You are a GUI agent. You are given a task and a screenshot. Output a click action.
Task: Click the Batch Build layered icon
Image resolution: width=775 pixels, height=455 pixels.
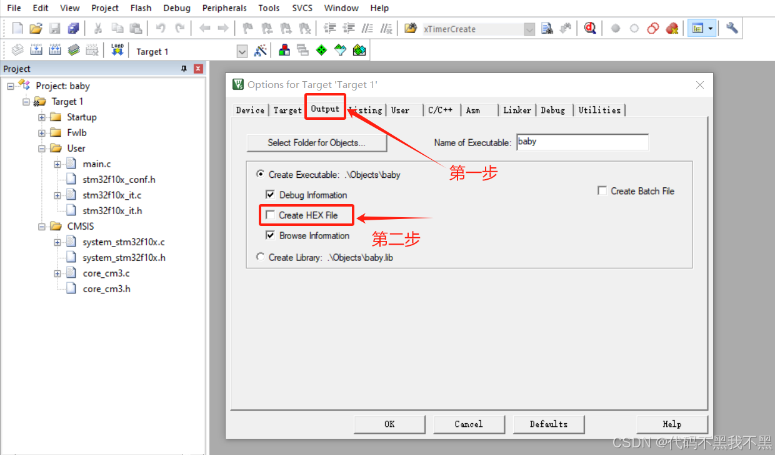[x=74, y=51]
